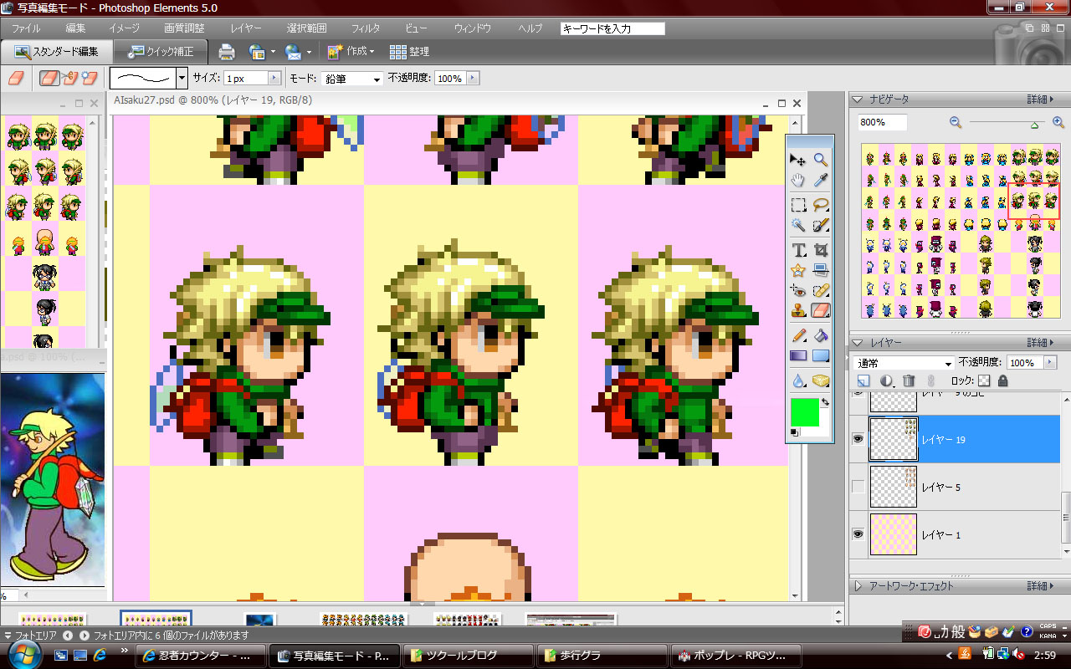Open the brush preset picker dropdown

coord(182,78)
